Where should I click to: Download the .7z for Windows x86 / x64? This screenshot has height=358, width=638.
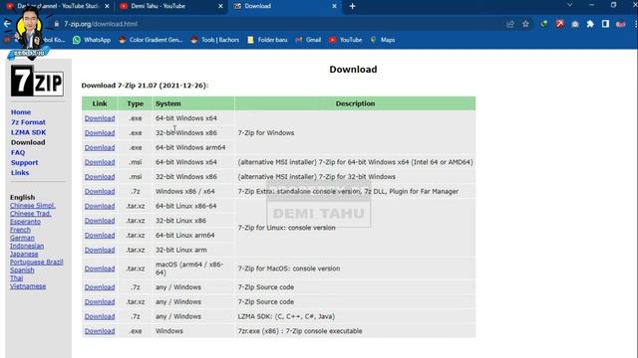click(x=100, y=191)
